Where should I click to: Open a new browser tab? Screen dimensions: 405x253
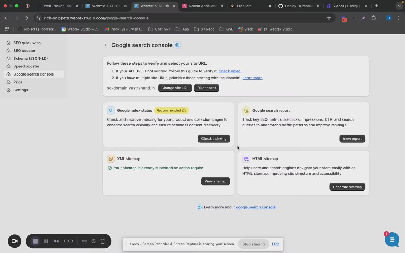376,6
